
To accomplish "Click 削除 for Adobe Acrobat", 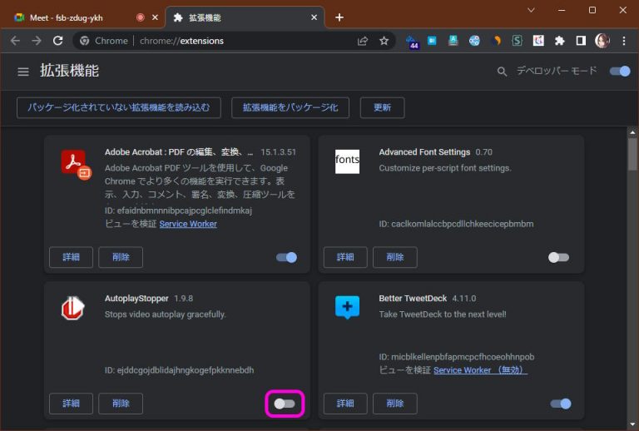I will (121, 257).
